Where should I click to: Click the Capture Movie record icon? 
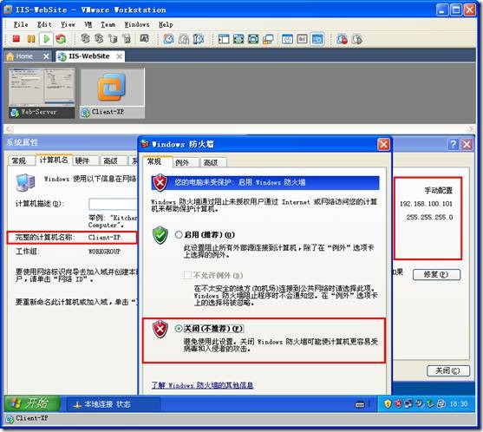[x=342, y=39]
